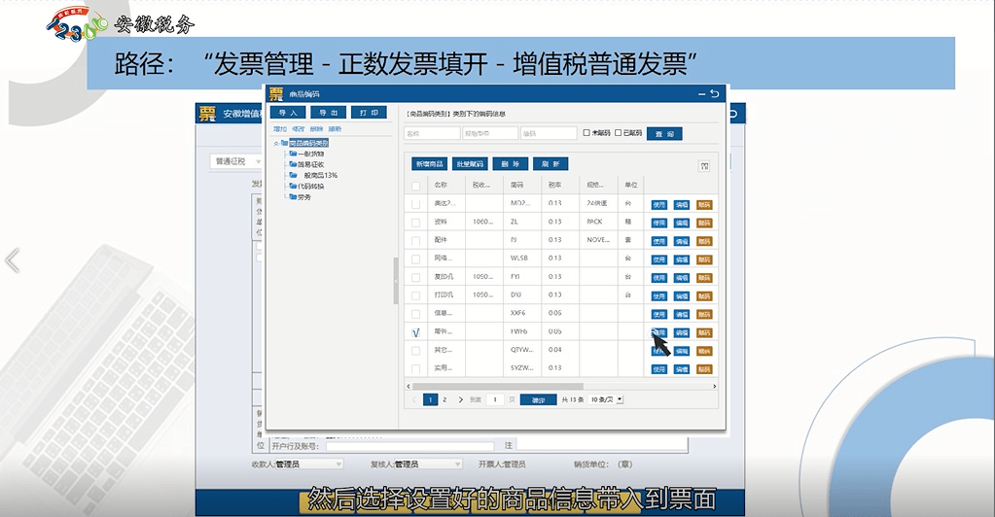Image resolution: width=995 pixels, height=517 pixels.
Task: Click the 名称 search input field
Action: point(430,133)
